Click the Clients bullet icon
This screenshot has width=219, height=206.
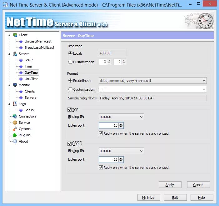point(21,91)
